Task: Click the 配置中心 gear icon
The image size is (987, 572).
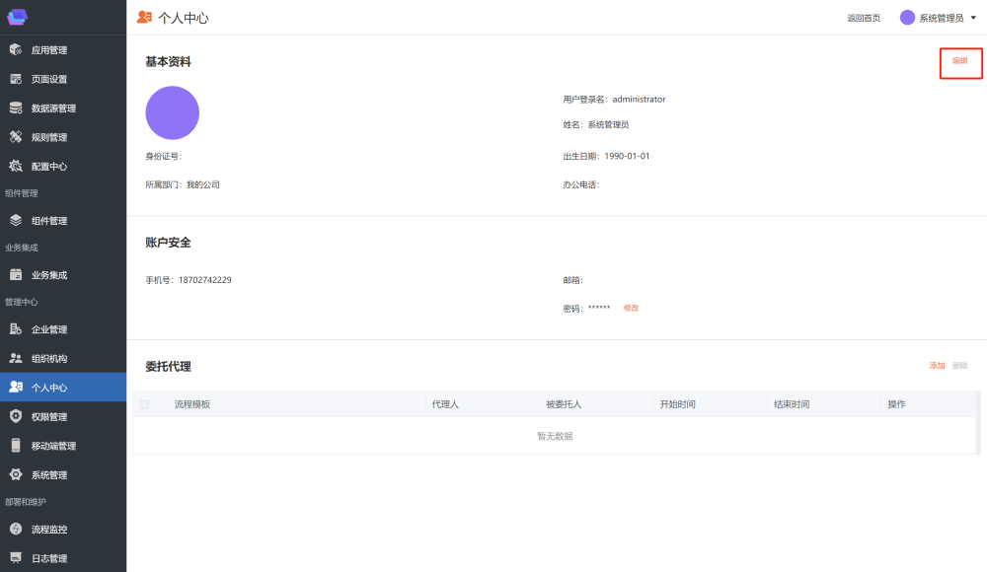Action: 16,167
